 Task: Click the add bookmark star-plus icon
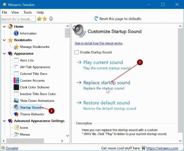point(39,19)
